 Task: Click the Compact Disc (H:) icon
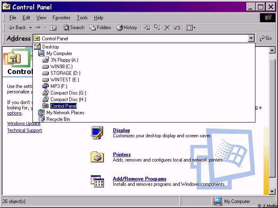[46, 99]
